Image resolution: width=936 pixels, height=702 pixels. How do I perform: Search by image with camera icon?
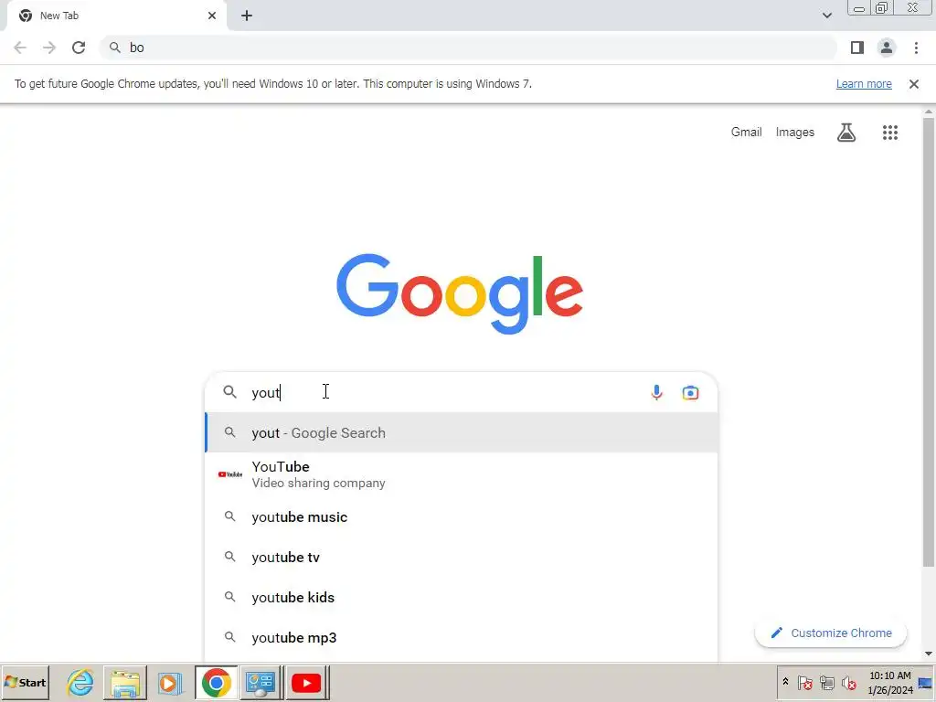[x=690, y=392]
